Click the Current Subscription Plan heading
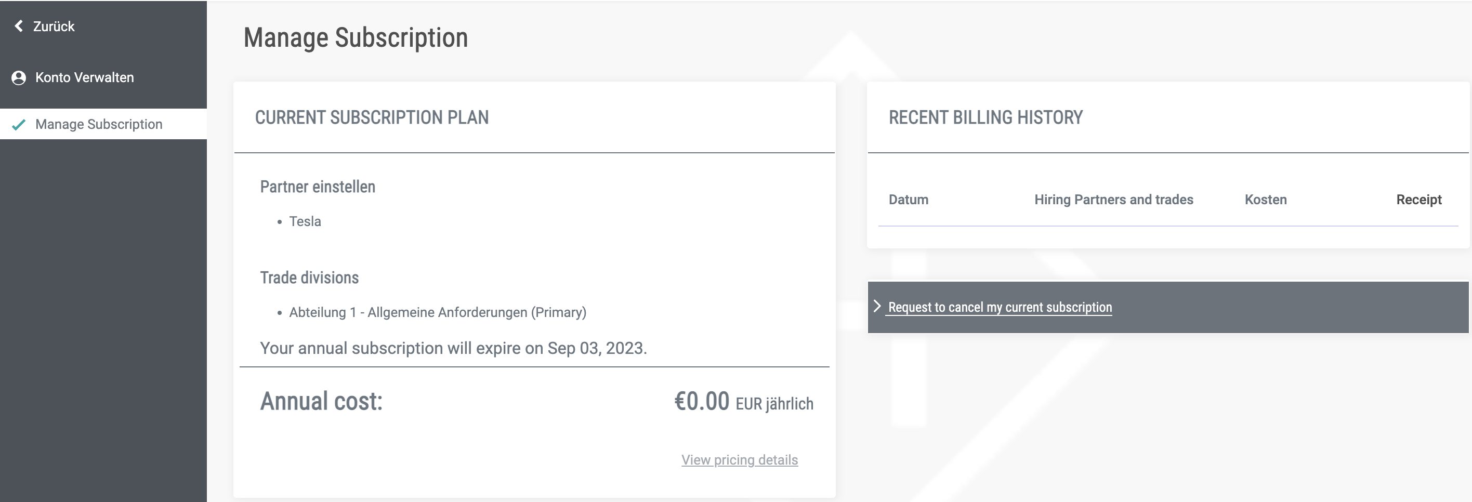 point(372,117)
